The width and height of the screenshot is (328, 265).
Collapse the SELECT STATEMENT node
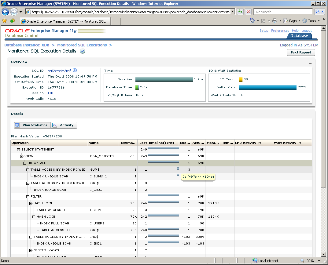[18, 150]
